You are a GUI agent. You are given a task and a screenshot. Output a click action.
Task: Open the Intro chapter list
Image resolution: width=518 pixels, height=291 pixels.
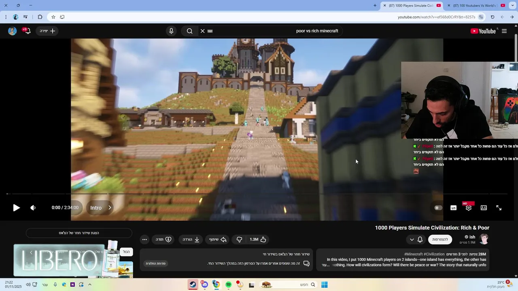coord(101,208)
